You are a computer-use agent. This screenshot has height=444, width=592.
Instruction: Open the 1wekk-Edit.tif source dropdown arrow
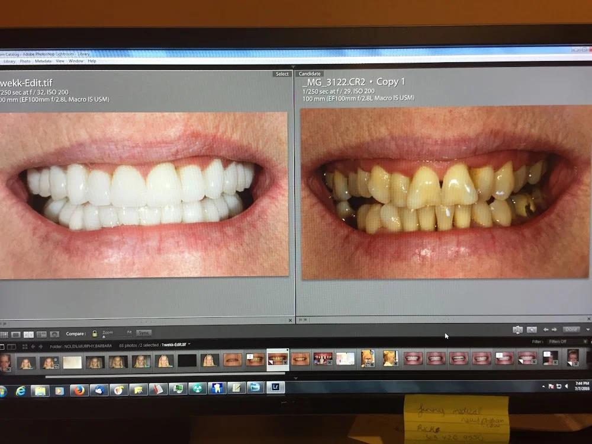189,344
